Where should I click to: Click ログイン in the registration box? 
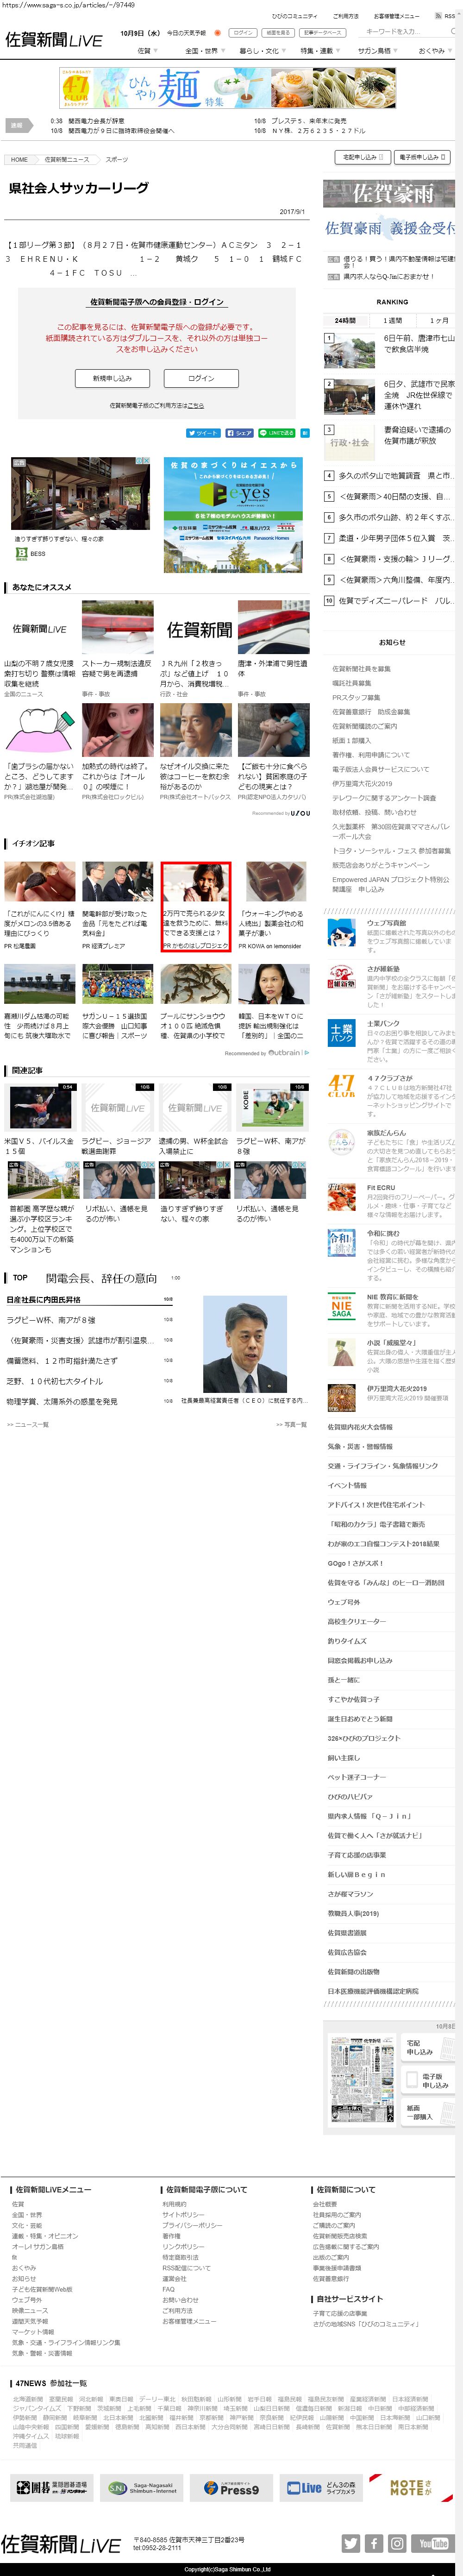[x=201, y=378]
